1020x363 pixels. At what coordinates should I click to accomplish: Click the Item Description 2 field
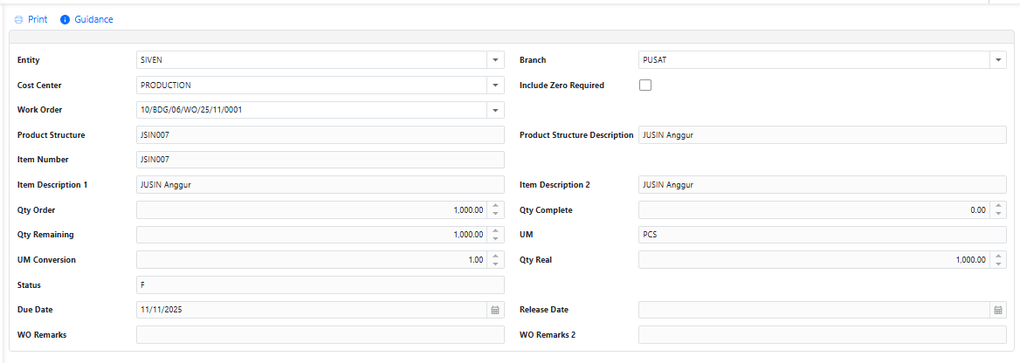click(823, 185)
